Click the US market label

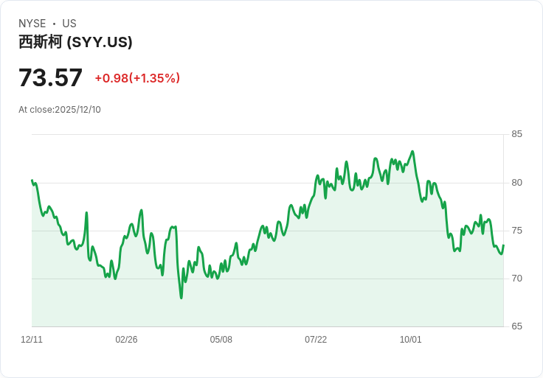pyautogui.click(x=69, y=24)
